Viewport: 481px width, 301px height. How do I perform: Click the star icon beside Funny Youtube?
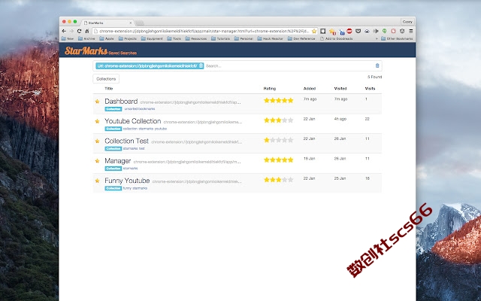coord(97,181)
